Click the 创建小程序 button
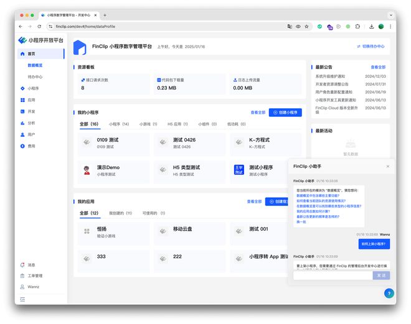 pos(285,113)
